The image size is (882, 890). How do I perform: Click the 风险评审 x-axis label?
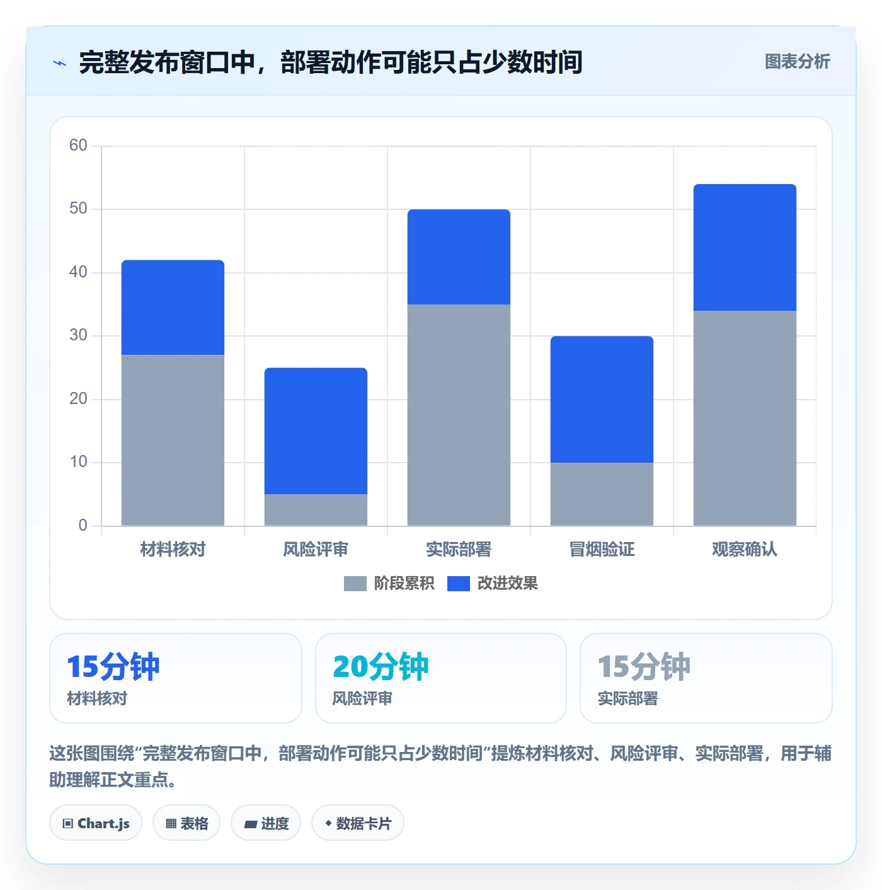coord(316,550)
